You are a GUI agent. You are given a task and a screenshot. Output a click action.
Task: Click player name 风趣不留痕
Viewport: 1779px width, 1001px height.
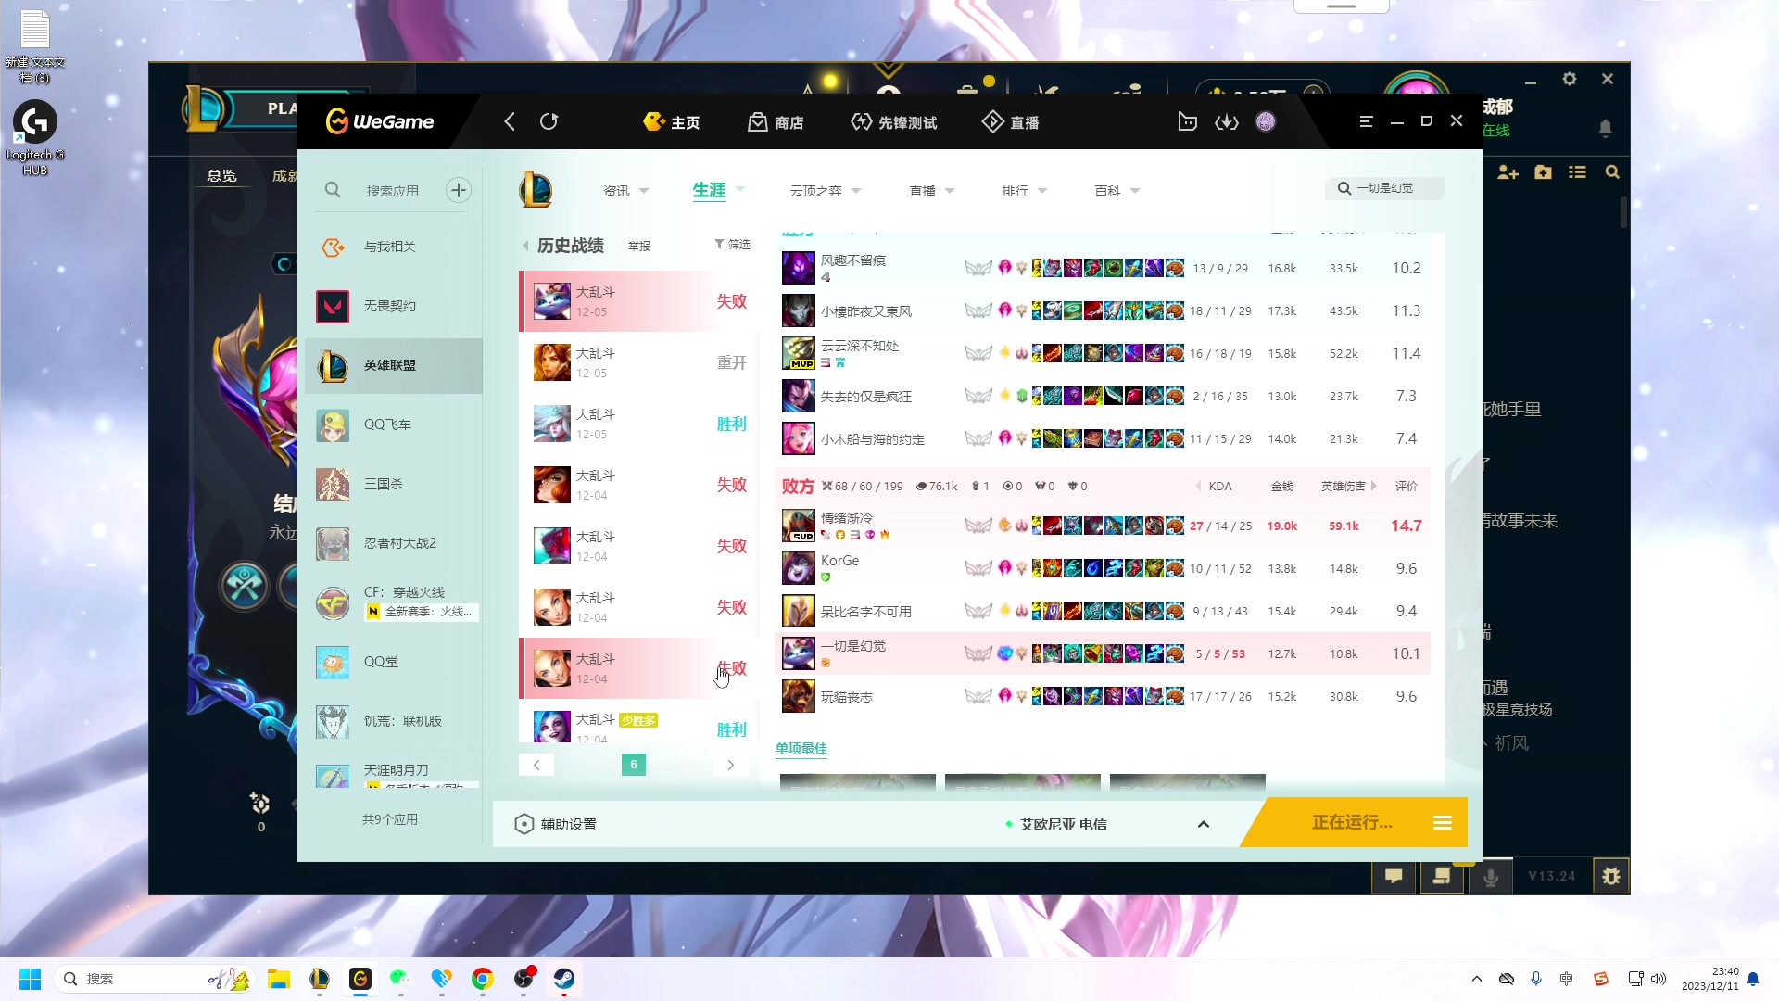852,260
